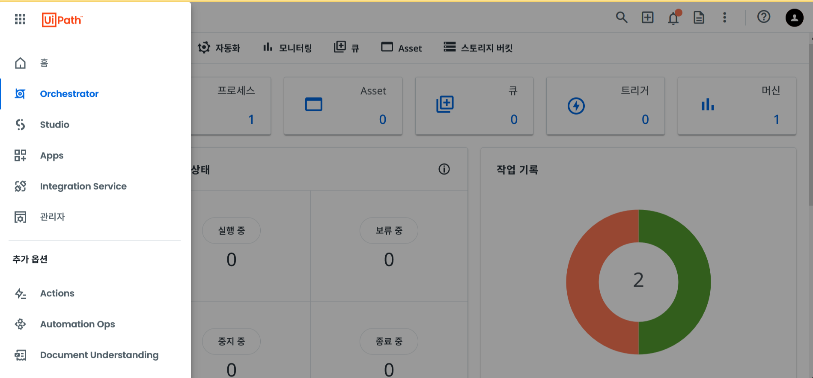
Task: Click the 실행 중 status chip
Action: coord(231,230)
